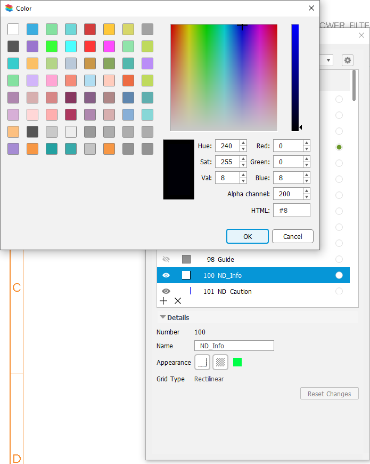Viewport: 370px width, 464px height.
Task: Edit the Name field containing ND_Info
Action: pos(234,346)
